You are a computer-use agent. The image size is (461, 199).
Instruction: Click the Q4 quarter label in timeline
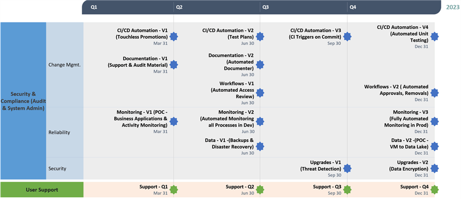click(353, 7)
